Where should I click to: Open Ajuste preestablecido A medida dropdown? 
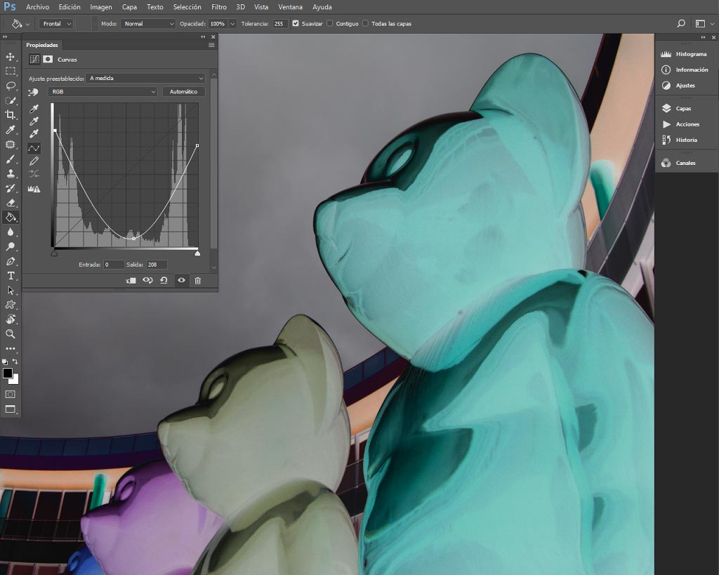(146, 79)
